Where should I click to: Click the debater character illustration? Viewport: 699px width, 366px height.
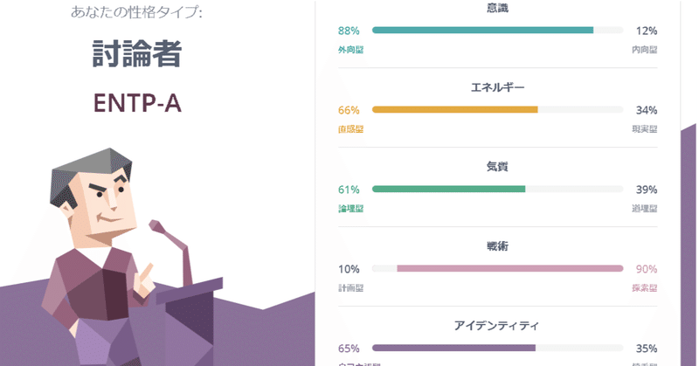(x=100, y=245)
